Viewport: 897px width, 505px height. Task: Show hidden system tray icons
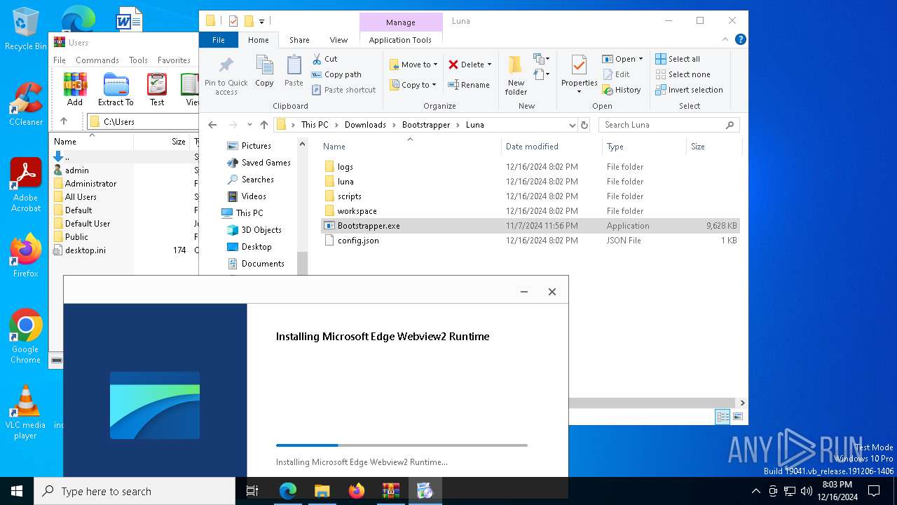click(x=755, y=491)
